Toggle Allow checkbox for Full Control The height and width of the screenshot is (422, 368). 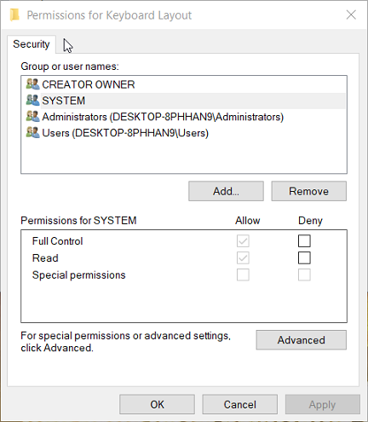click(x=243, y=241)
